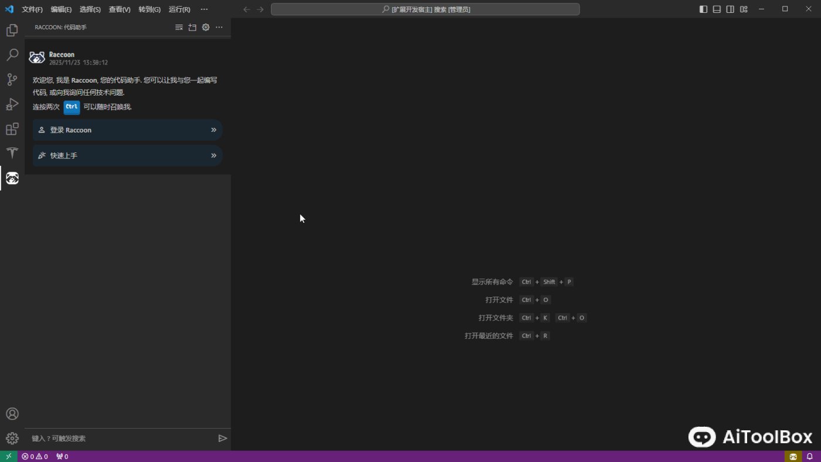Viewport: 821px width, 462px height.
Task: Open the 查看(V) menu
Action: click(120, 9)
